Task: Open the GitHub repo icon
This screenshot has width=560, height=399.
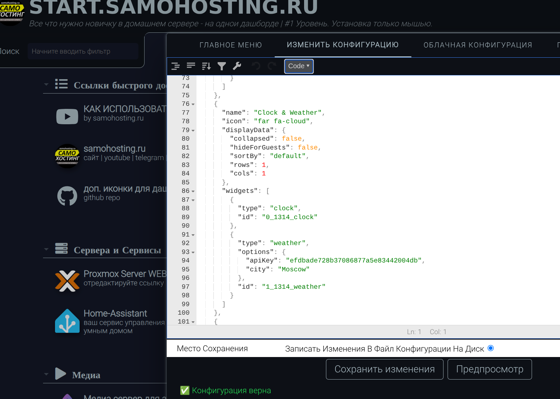Action: (x=67, y=196)
